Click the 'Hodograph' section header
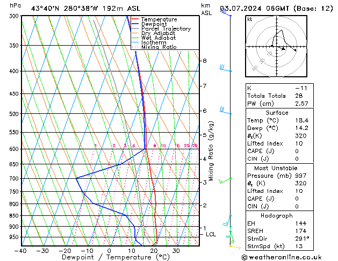The width and height of the screenshot is (338, 261). pyautogui.click(x=277, y=216)
